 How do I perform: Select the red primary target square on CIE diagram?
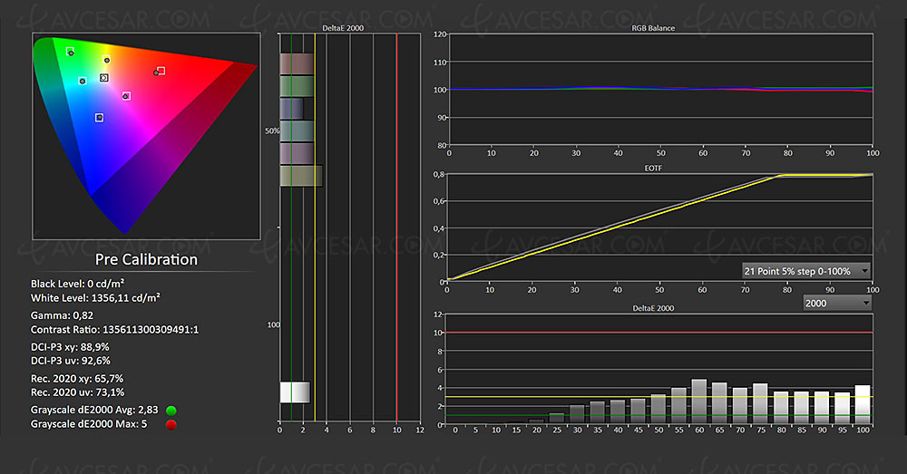(161, 70)
